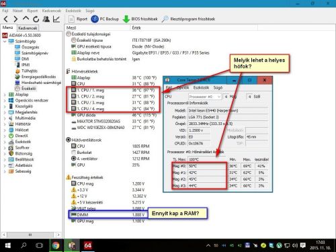Click the Szoftver tree icon
Screen dimensions: 336x252
click(x=11, y=148)
